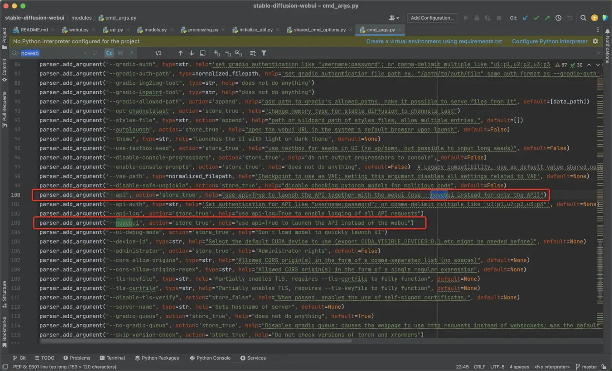Show Git history clock icon

click(558, 18)
